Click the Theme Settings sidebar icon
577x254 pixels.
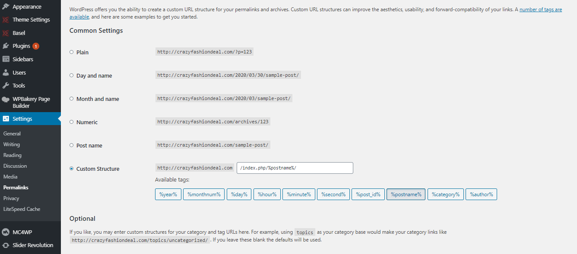[x=6, y=20]
